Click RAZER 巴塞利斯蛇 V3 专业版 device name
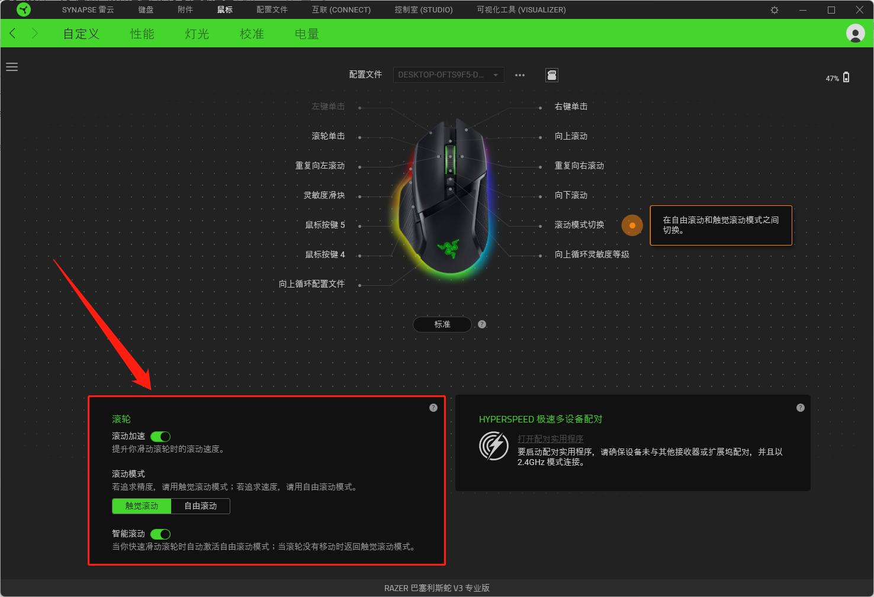 click(x=437, y=588)
